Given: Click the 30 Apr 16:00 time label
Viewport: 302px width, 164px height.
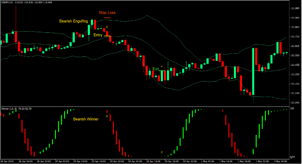Looking at the screenshot, I should pos(171,161).
